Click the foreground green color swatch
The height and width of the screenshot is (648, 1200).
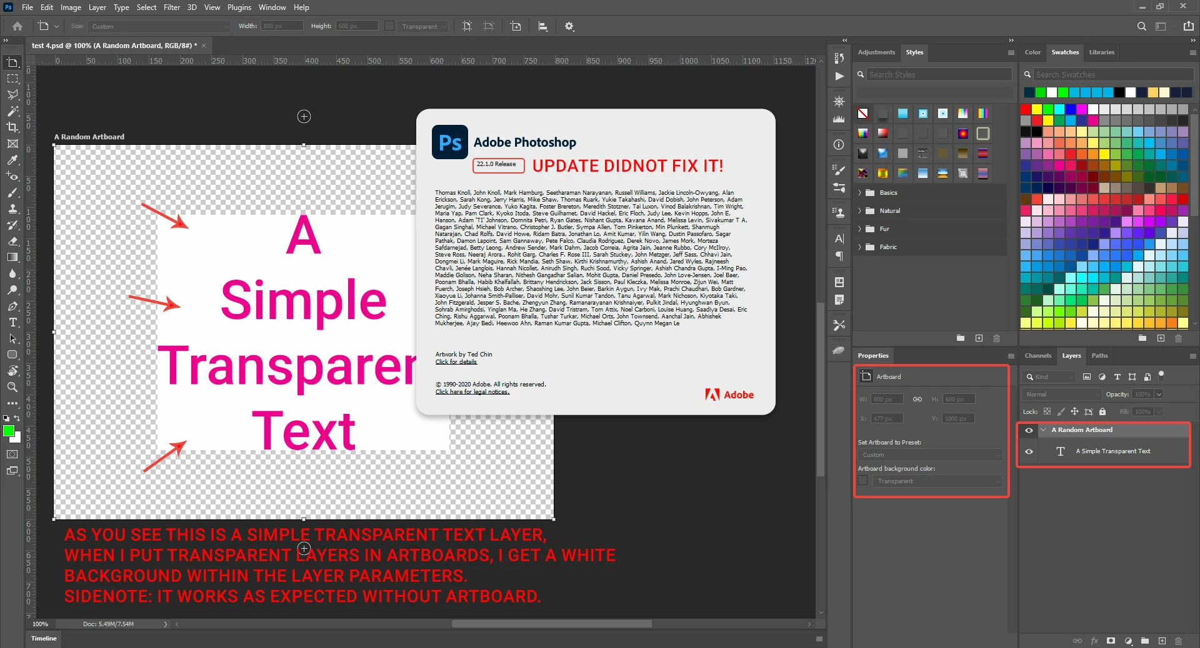click(x=9, y=431)
